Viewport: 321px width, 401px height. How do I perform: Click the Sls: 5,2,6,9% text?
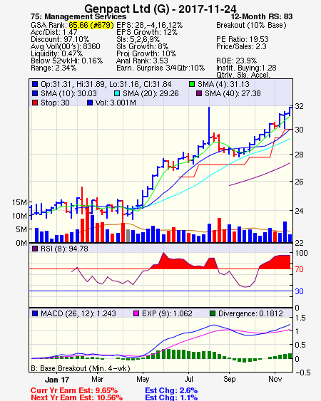coord(138,39)
